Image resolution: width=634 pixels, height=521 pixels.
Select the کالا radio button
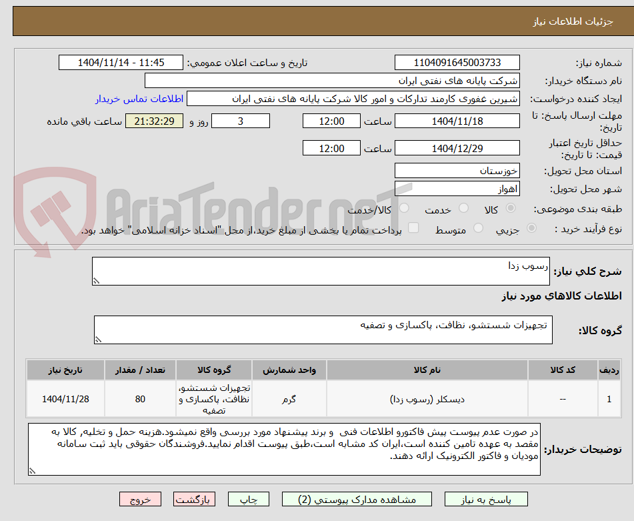pyautogui.click(x=511, y=208)
